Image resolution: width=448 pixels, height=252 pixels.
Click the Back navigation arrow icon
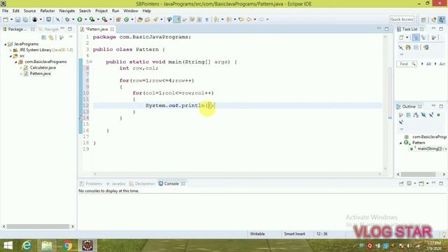click(249, 20)
